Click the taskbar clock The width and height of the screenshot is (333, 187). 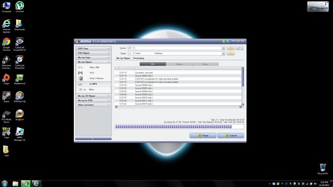coord(324,184)
